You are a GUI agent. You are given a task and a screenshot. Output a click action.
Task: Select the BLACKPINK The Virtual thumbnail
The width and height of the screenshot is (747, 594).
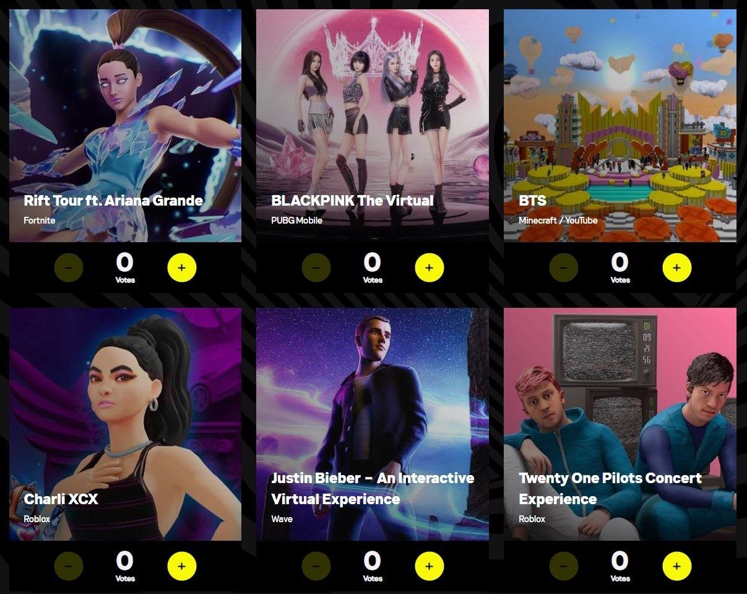[373, 125]
